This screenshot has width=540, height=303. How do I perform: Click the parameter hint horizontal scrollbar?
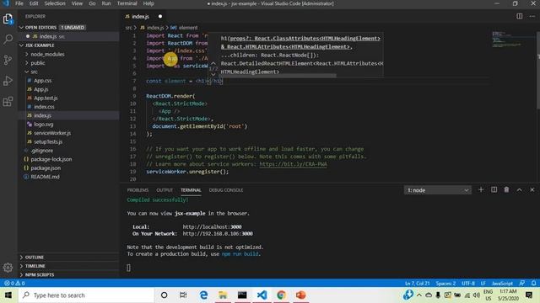click(272, 76)
